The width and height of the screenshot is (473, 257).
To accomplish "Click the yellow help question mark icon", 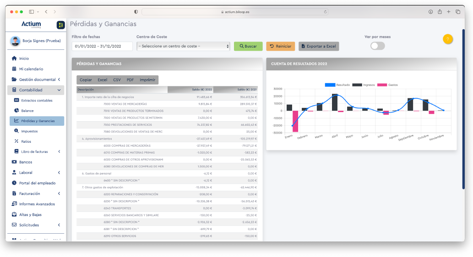I will [x=448, y=39].
